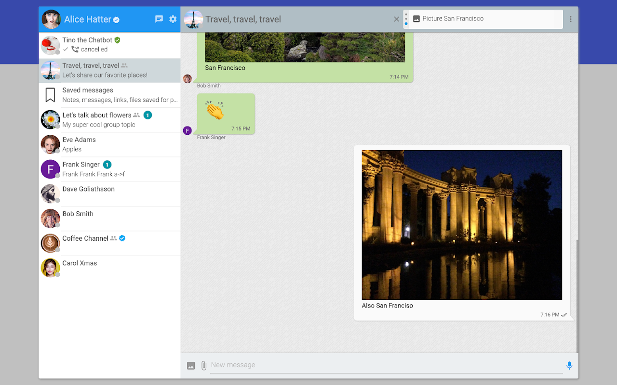
Task: Click the chat's vertical scrollbar
Action: point(577,295)
